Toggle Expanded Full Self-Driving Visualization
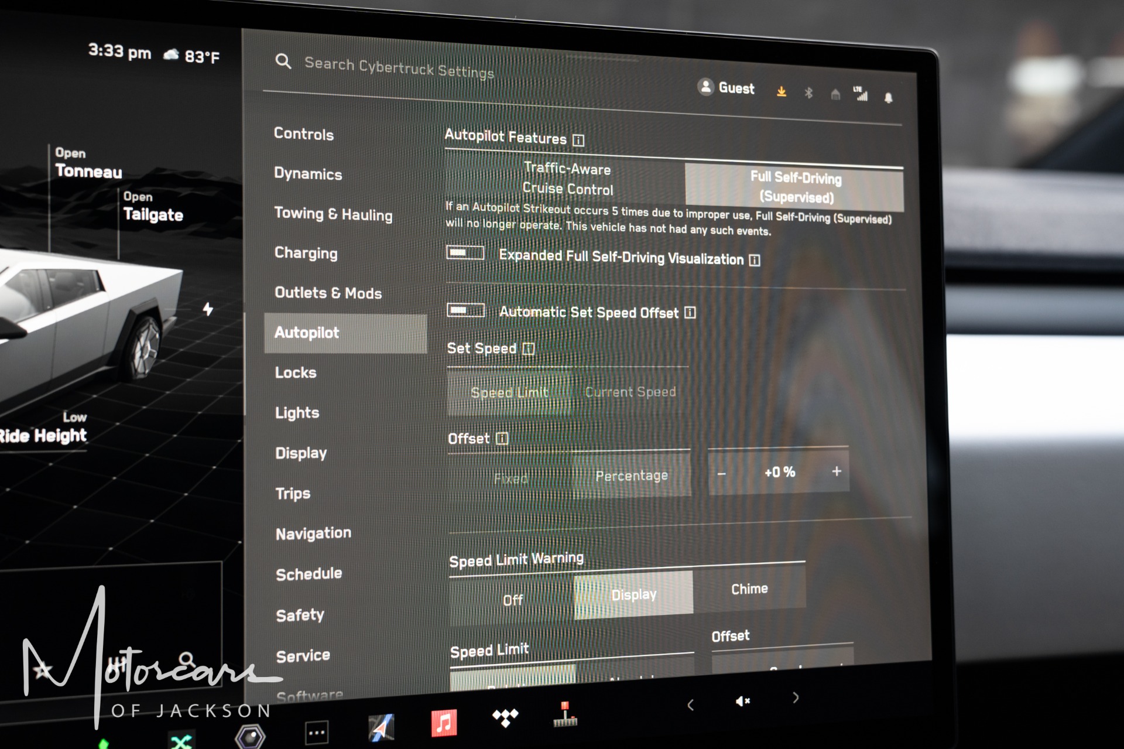Image resolution: width=1124 pixels, height=749 pixels. (x=465, y=252)
